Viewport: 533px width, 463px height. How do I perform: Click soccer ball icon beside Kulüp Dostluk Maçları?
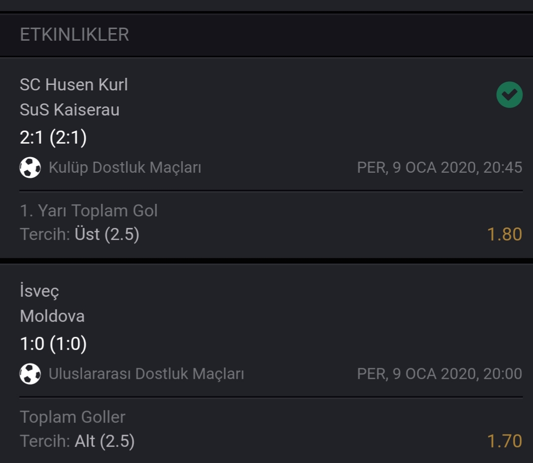[x=30, y=168]
